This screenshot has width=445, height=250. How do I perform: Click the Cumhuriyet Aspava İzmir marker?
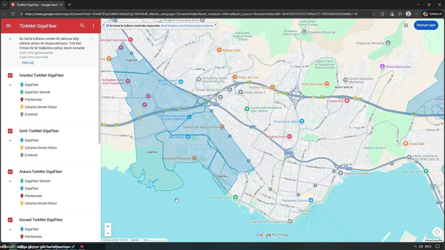pos(222,127)
